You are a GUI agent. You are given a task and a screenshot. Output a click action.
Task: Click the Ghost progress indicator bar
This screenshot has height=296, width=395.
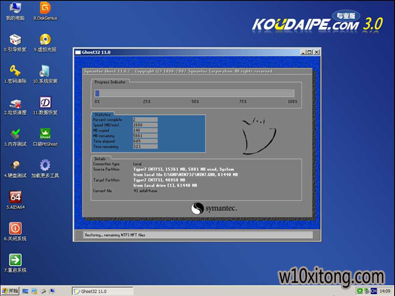(194, 93)
